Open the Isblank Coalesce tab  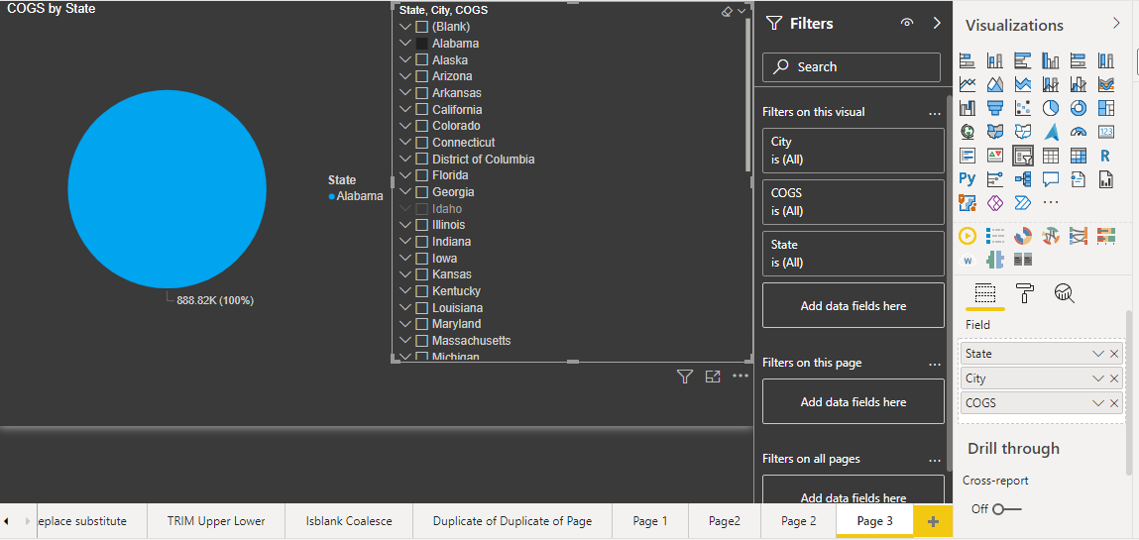(349, 521)
